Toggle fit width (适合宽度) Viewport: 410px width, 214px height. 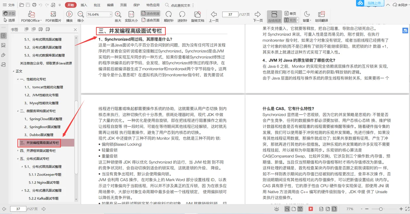click(x=150, y=14)
